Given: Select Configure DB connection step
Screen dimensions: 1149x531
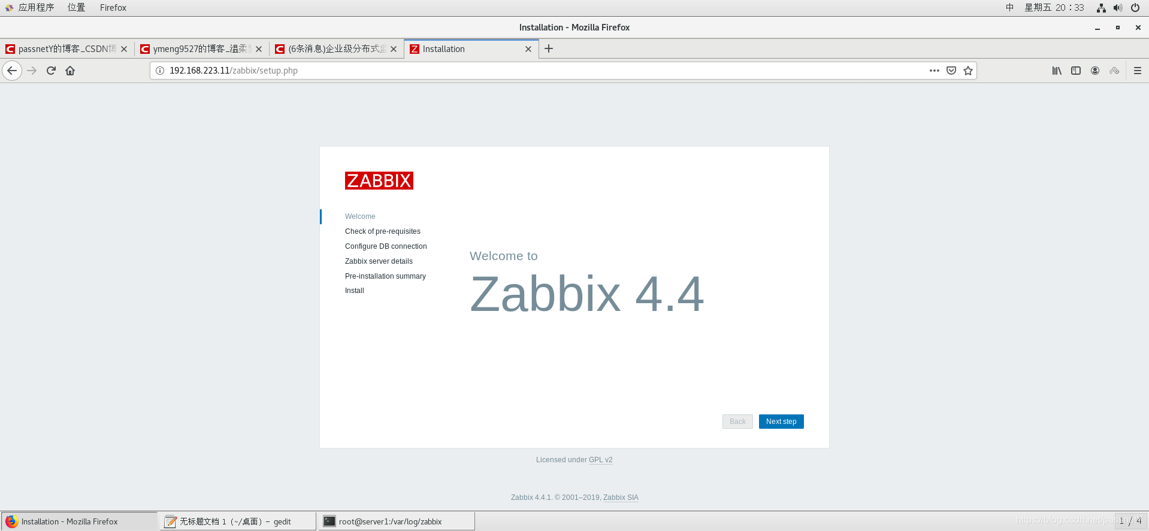Looking at the screenshot, I should click(386, 246).
